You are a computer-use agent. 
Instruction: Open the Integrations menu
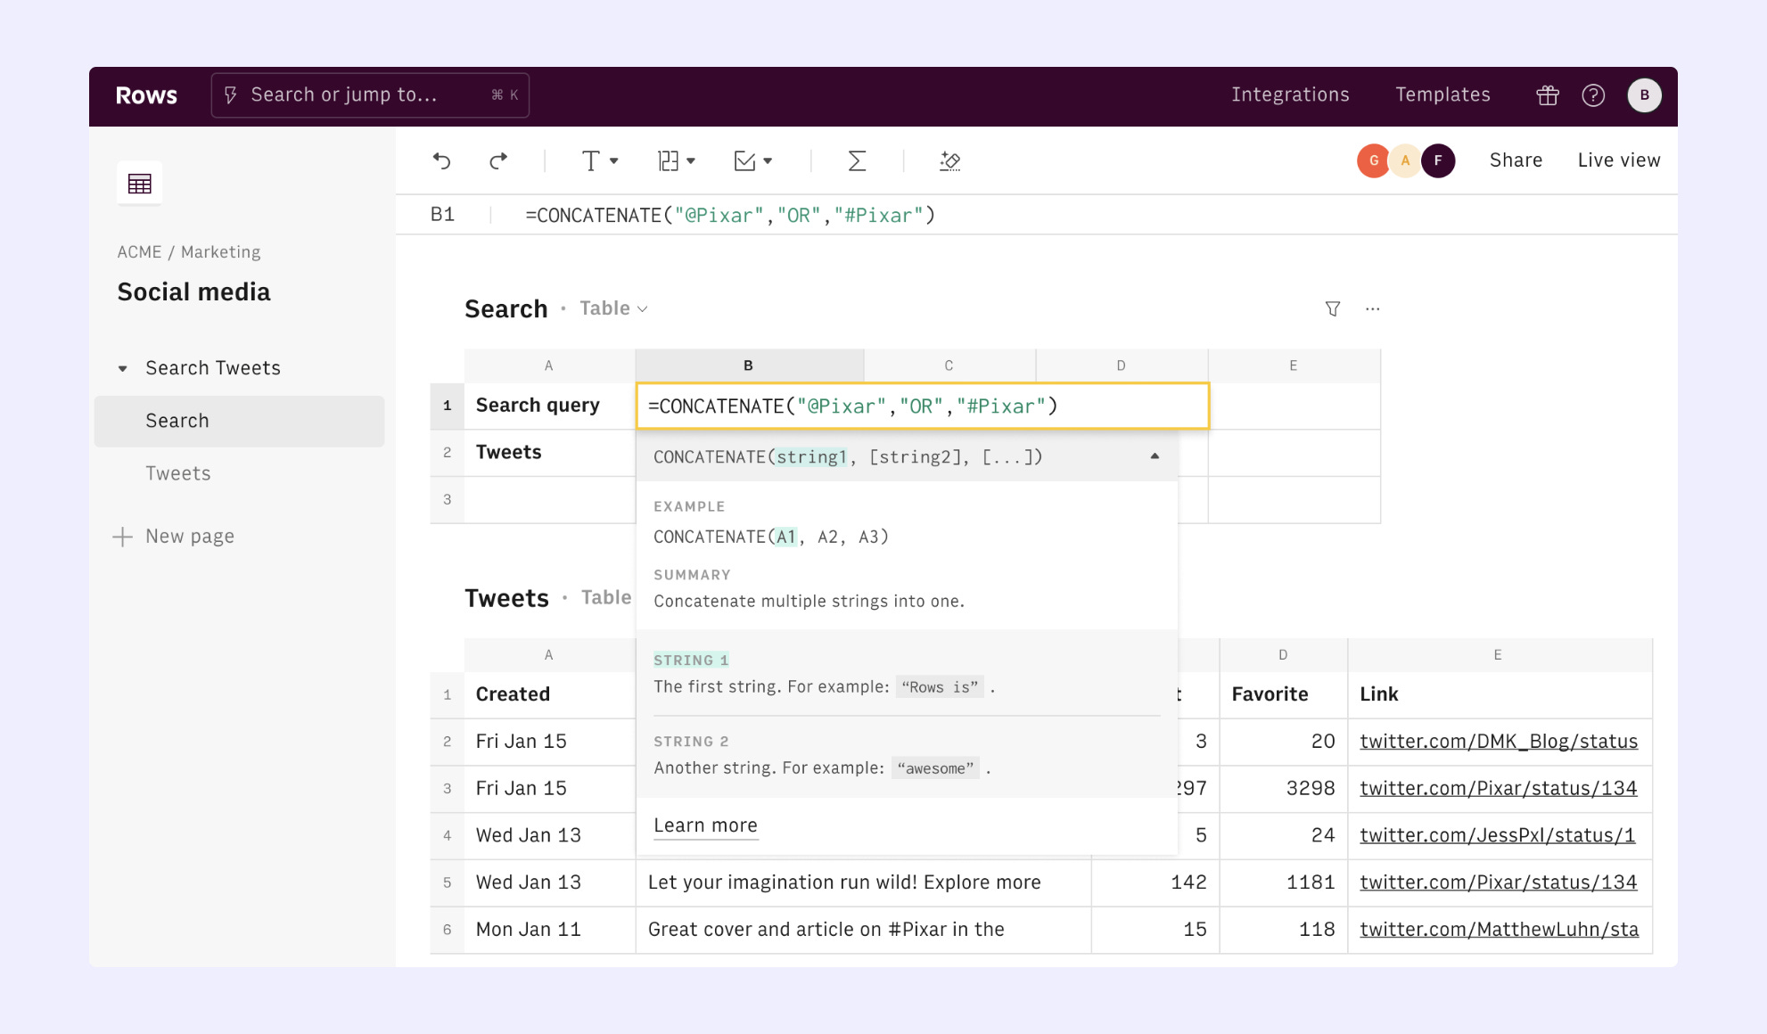(1290, 94)
